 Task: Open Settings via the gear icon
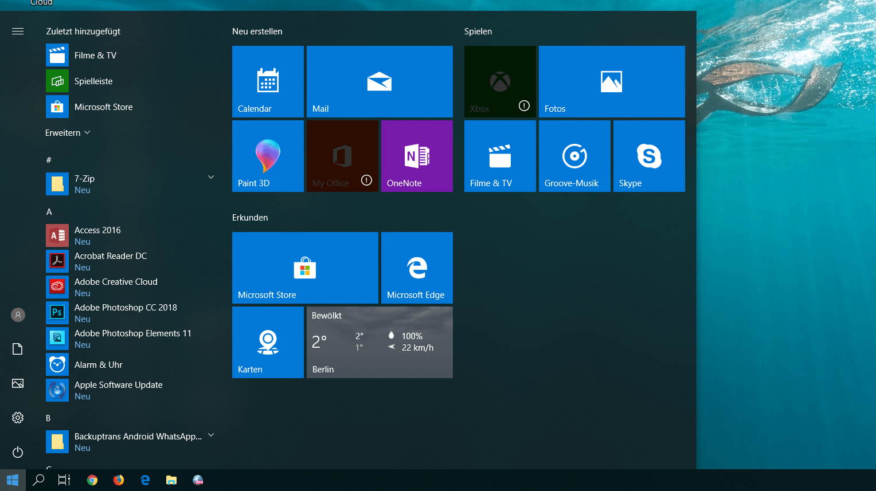pyautogui.click(x=18, y=418)
